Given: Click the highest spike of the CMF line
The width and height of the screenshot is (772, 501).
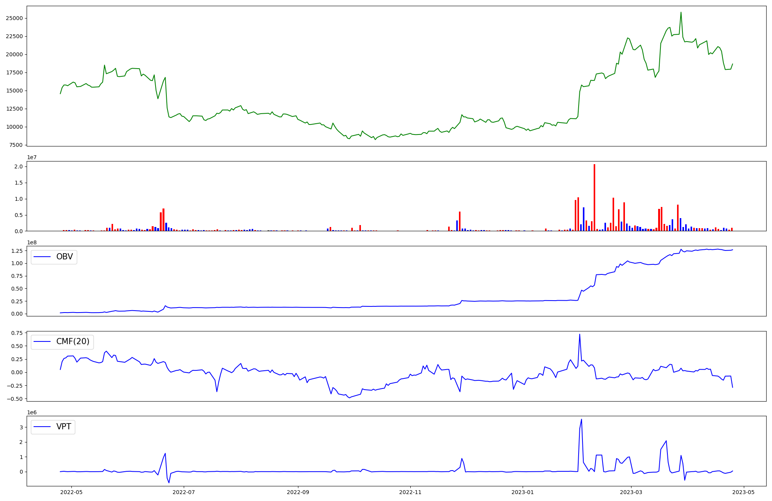Looking at the screenshot, I should 579,335.
